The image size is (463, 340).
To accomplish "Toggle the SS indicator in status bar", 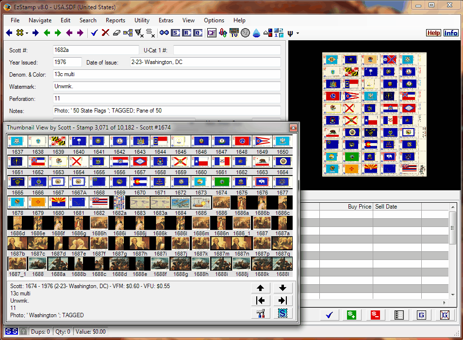I will 11,332.
